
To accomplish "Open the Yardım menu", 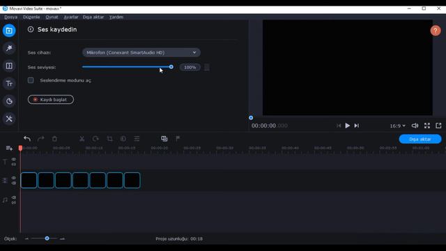I will click(116, 17).
